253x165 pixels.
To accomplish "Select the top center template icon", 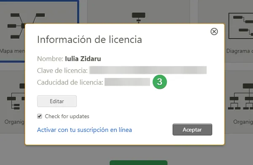I will 139,18.
